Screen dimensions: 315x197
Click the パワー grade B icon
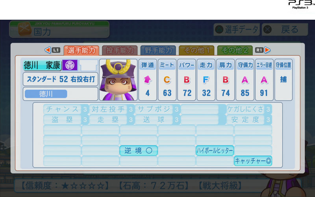pyautogui.click(x=187, y=80)
